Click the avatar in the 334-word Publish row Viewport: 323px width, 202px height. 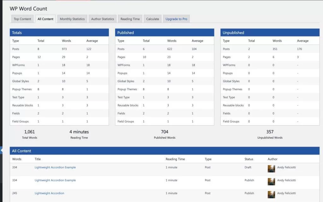271,182
